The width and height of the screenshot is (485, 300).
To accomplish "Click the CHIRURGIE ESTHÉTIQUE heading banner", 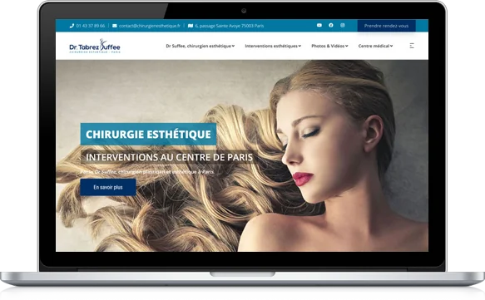I will 148,134.
